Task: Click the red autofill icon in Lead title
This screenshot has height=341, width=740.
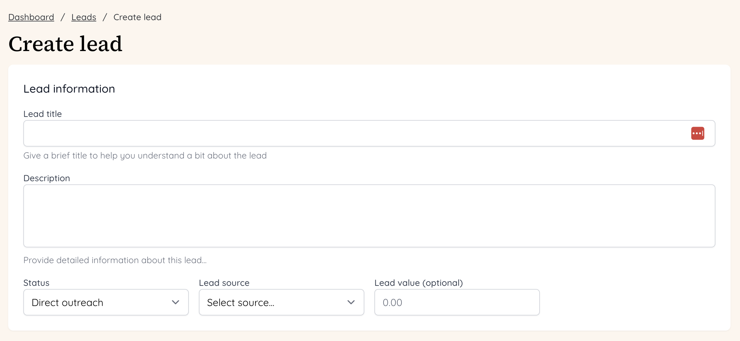Action: [697, 133]
